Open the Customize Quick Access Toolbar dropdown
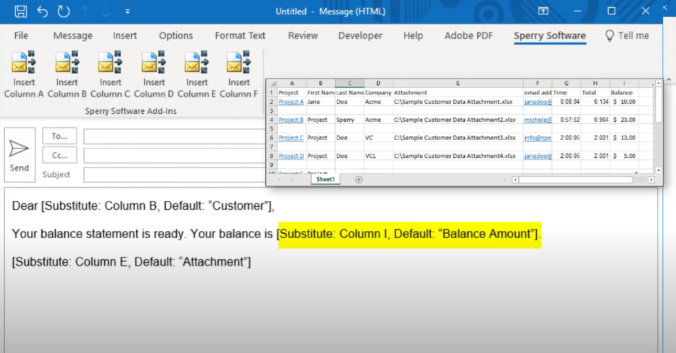676x353 pixels. 128,12
